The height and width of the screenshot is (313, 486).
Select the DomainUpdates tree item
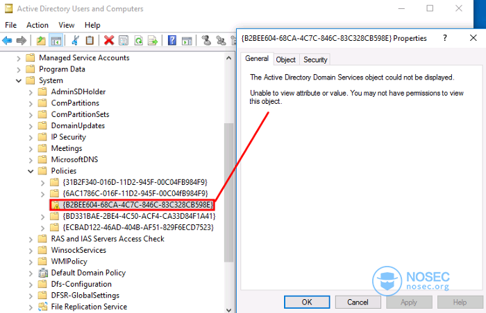coord(78,125)
